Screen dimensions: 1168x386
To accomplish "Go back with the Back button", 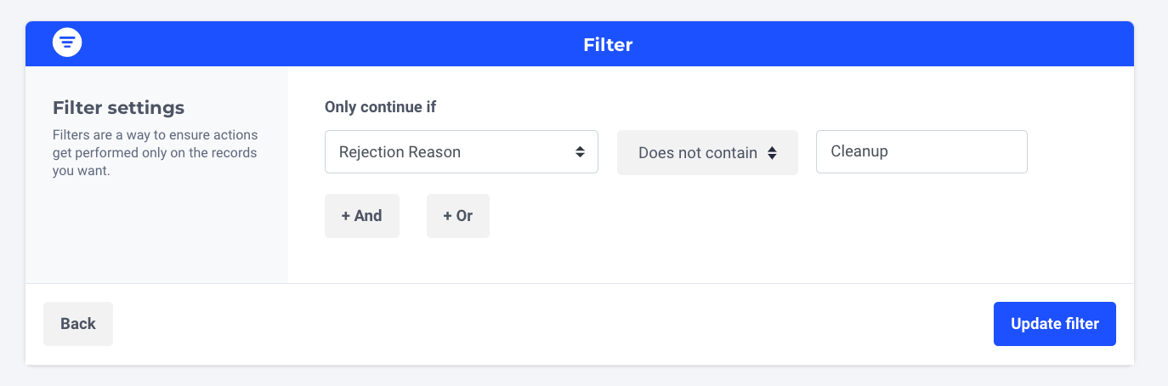I will coord(77,324).
